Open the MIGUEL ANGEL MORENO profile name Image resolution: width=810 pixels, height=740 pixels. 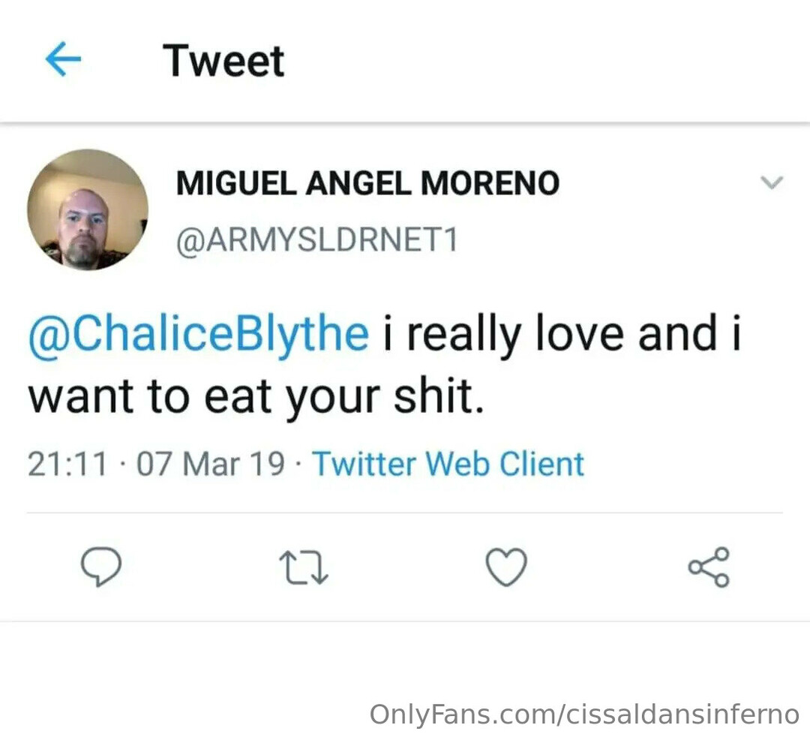367,183
